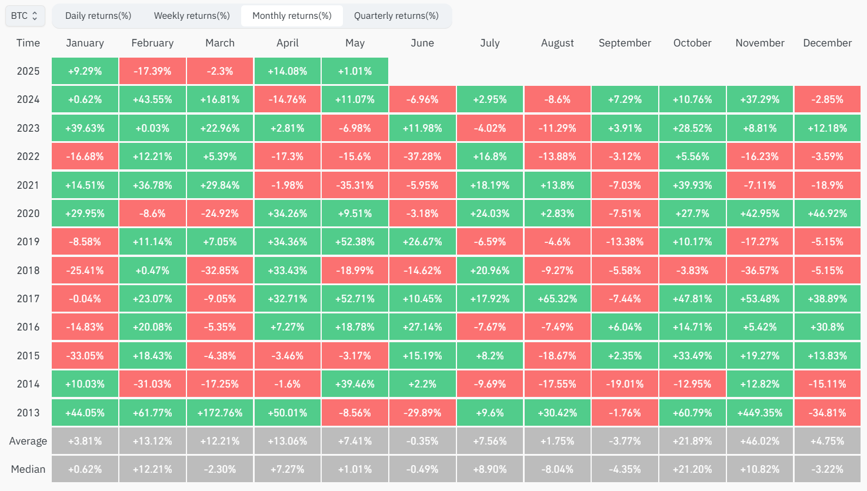Click the January column header
The image size is (867, 491).
pos(85,43)
